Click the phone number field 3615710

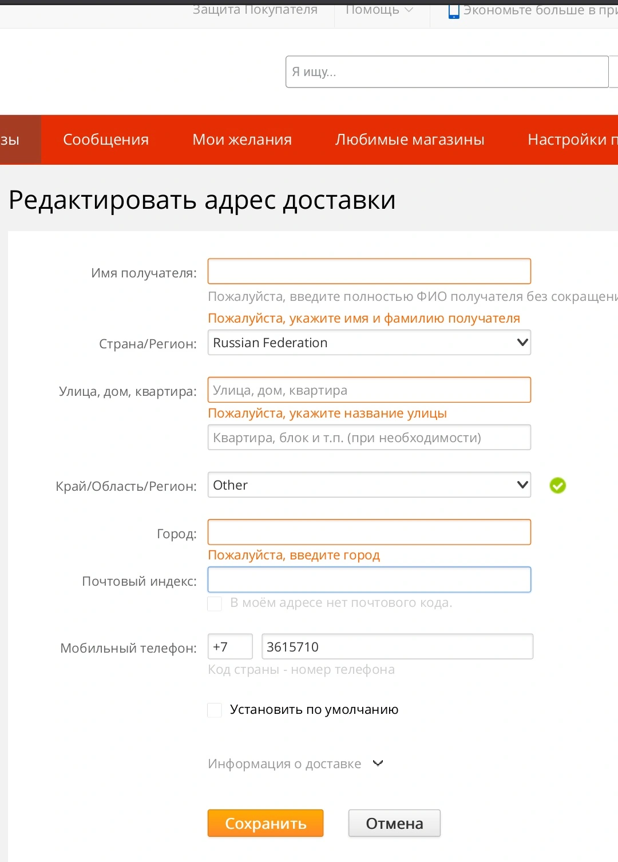(x=397, y=646)
